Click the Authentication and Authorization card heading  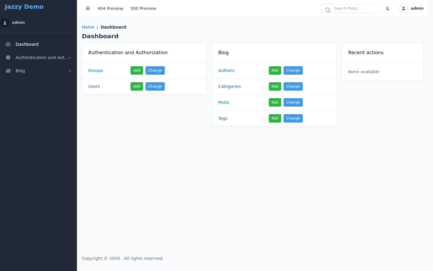pyautogui.click(x=128, y=52)
